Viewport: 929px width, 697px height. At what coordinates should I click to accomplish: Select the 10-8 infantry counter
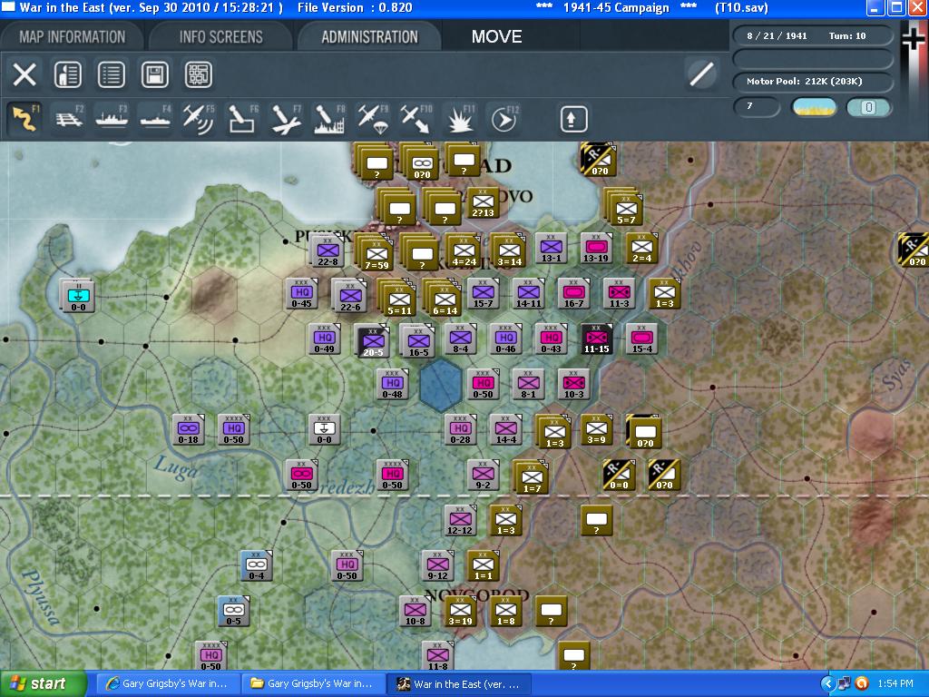[x=416, y=611]
